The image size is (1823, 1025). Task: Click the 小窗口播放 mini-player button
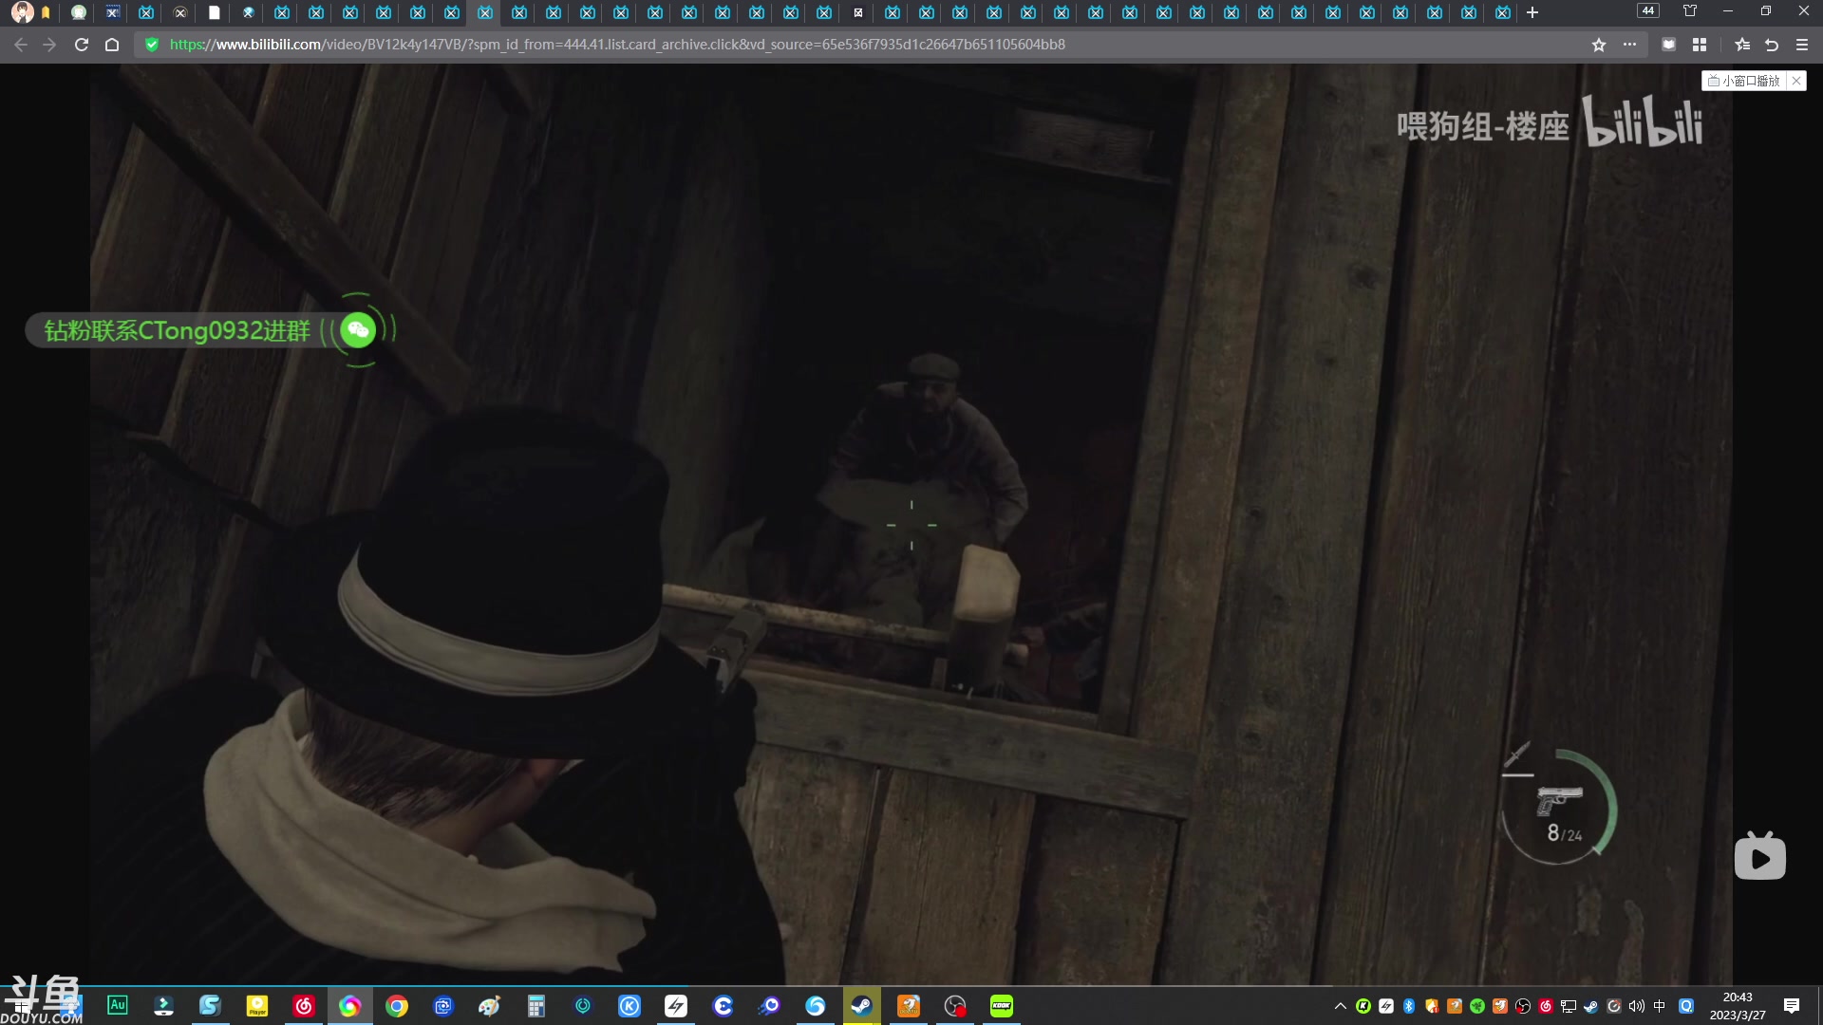pos(1744,81)
